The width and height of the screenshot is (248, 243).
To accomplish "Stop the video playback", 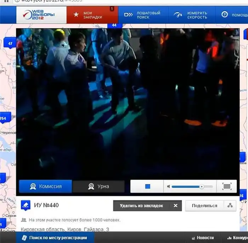I will coord(148,186).
